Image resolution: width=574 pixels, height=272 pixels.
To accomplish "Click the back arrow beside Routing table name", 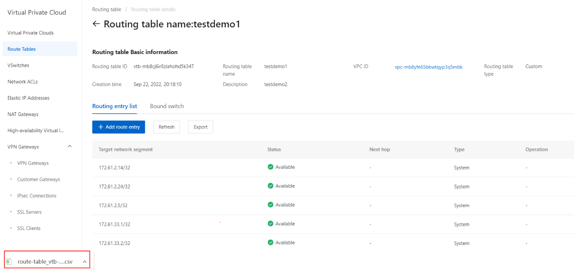I will click(96, 24).
